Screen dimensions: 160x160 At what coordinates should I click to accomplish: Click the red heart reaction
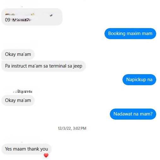46,155
